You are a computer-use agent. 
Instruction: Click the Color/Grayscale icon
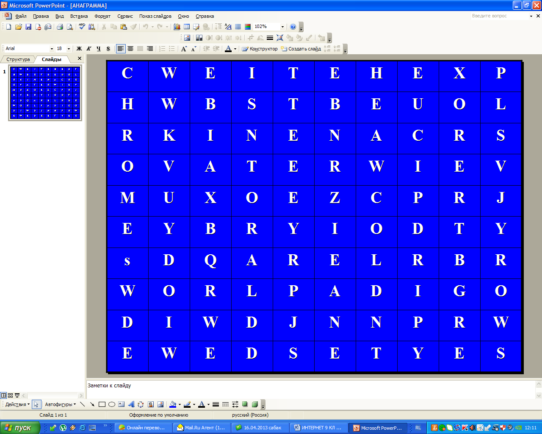248,27
